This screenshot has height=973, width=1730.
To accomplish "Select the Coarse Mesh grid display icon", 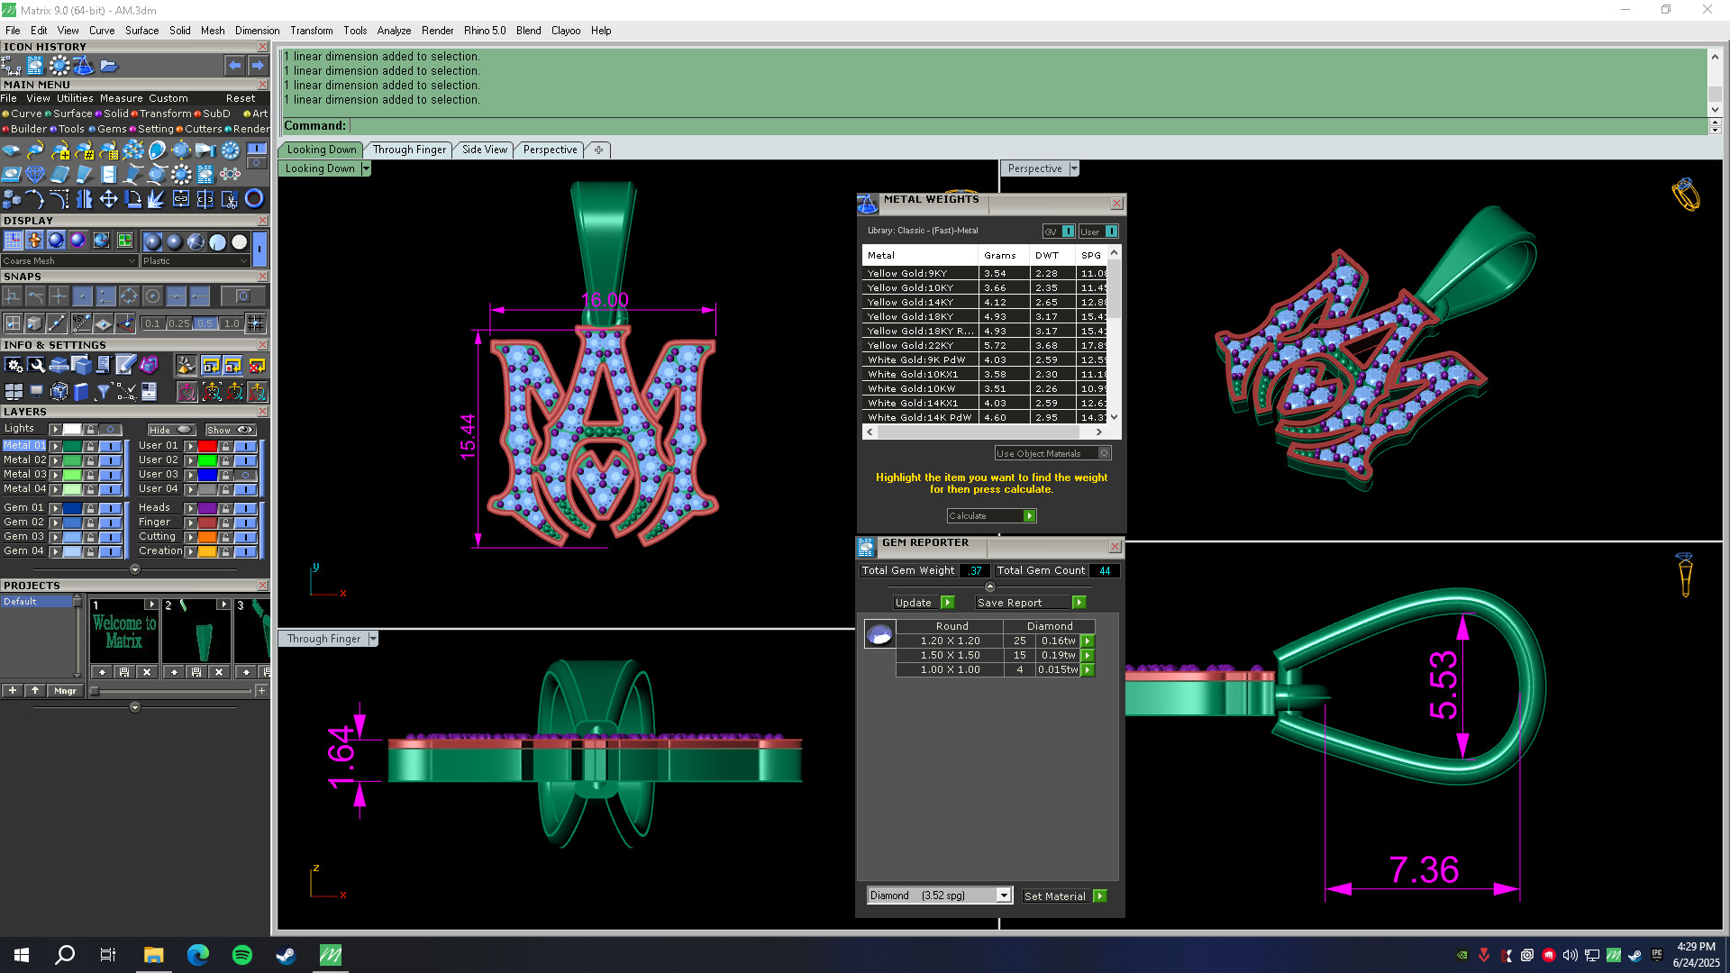I will [13, 241].
